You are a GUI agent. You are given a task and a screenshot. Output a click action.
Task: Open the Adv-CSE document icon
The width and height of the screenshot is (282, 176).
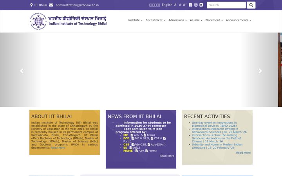[x=133, y=145]
